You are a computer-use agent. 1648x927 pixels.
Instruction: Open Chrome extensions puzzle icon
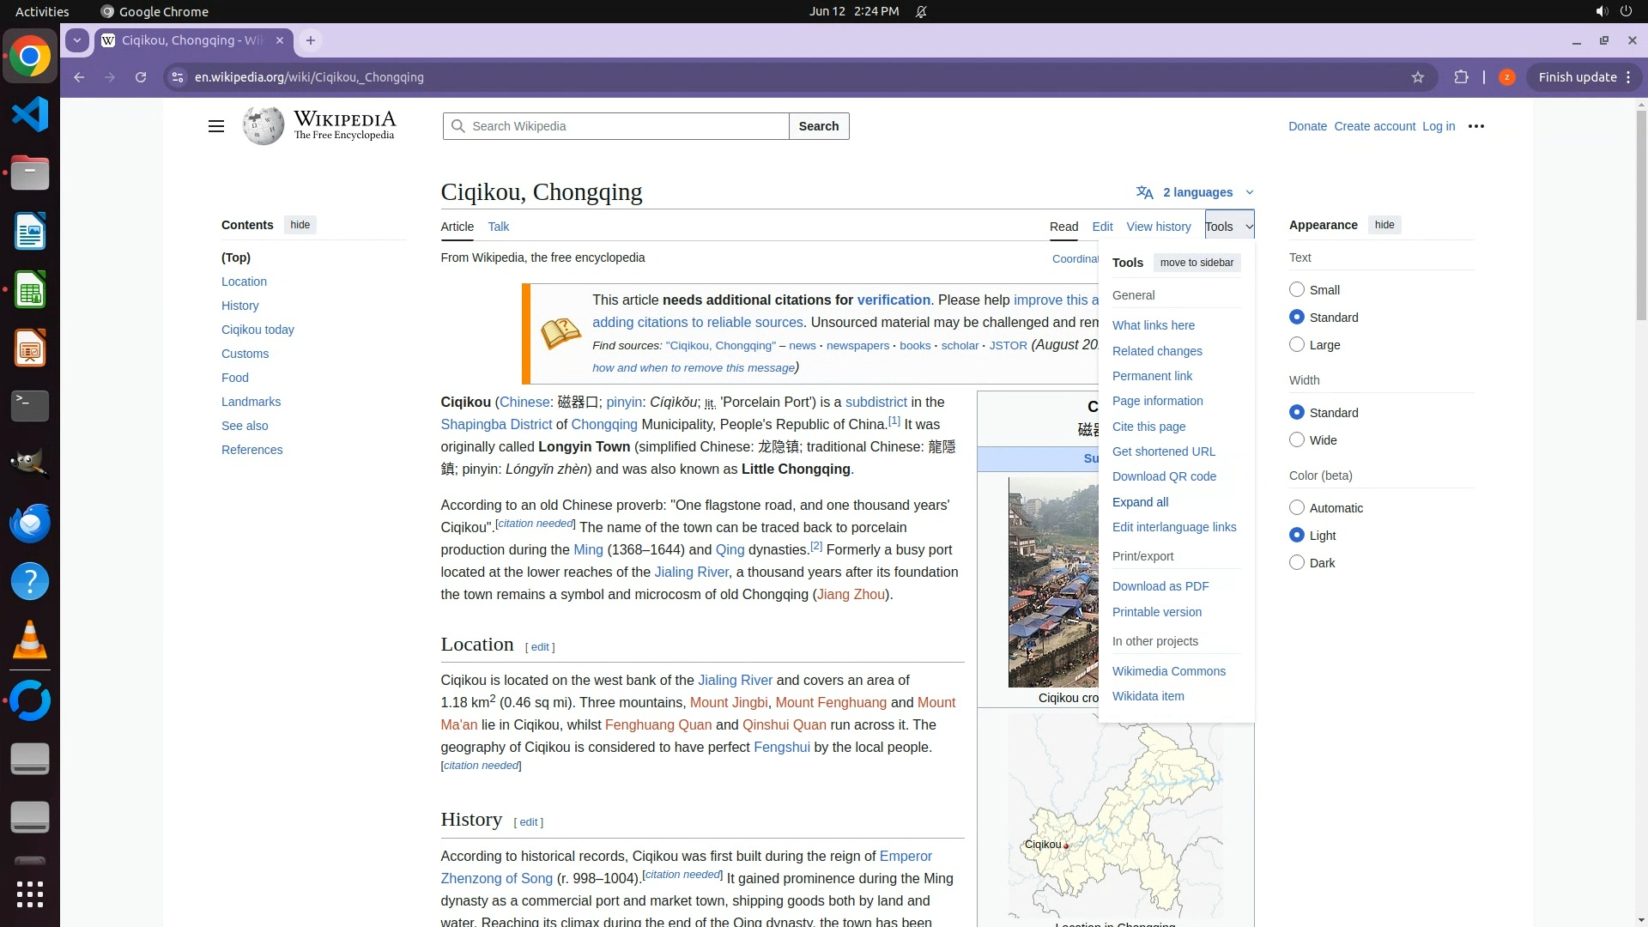point(1461,77)
